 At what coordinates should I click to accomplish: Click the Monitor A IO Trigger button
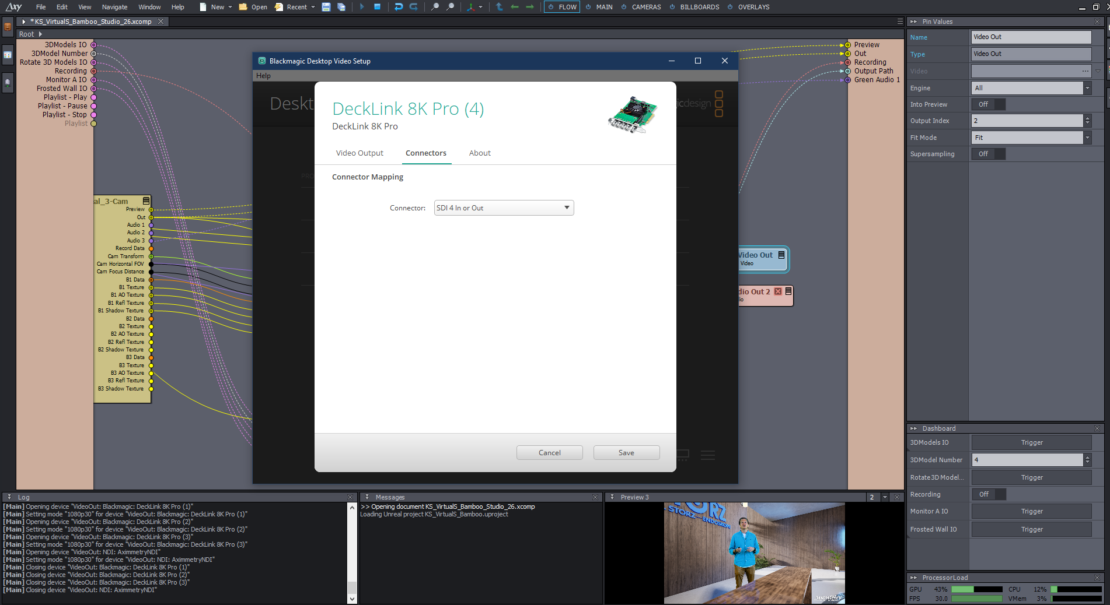tap(1031, 511)
